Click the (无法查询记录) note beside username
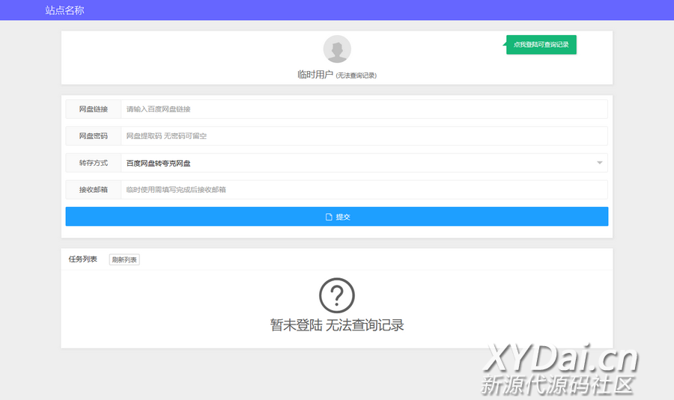The width and height of the screenshot is (674, 400). pyautogui.click(x=356, y=76)
